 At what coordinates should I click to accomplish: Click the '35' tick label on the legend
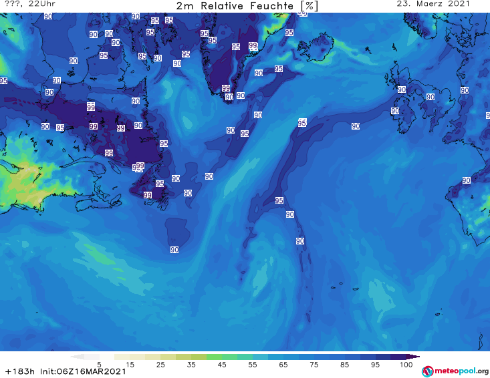[x=191, y=365]
